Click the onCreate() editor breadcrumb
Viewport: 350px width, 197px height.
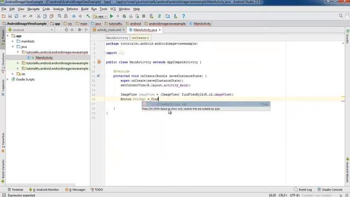click(x=141, y=38)
